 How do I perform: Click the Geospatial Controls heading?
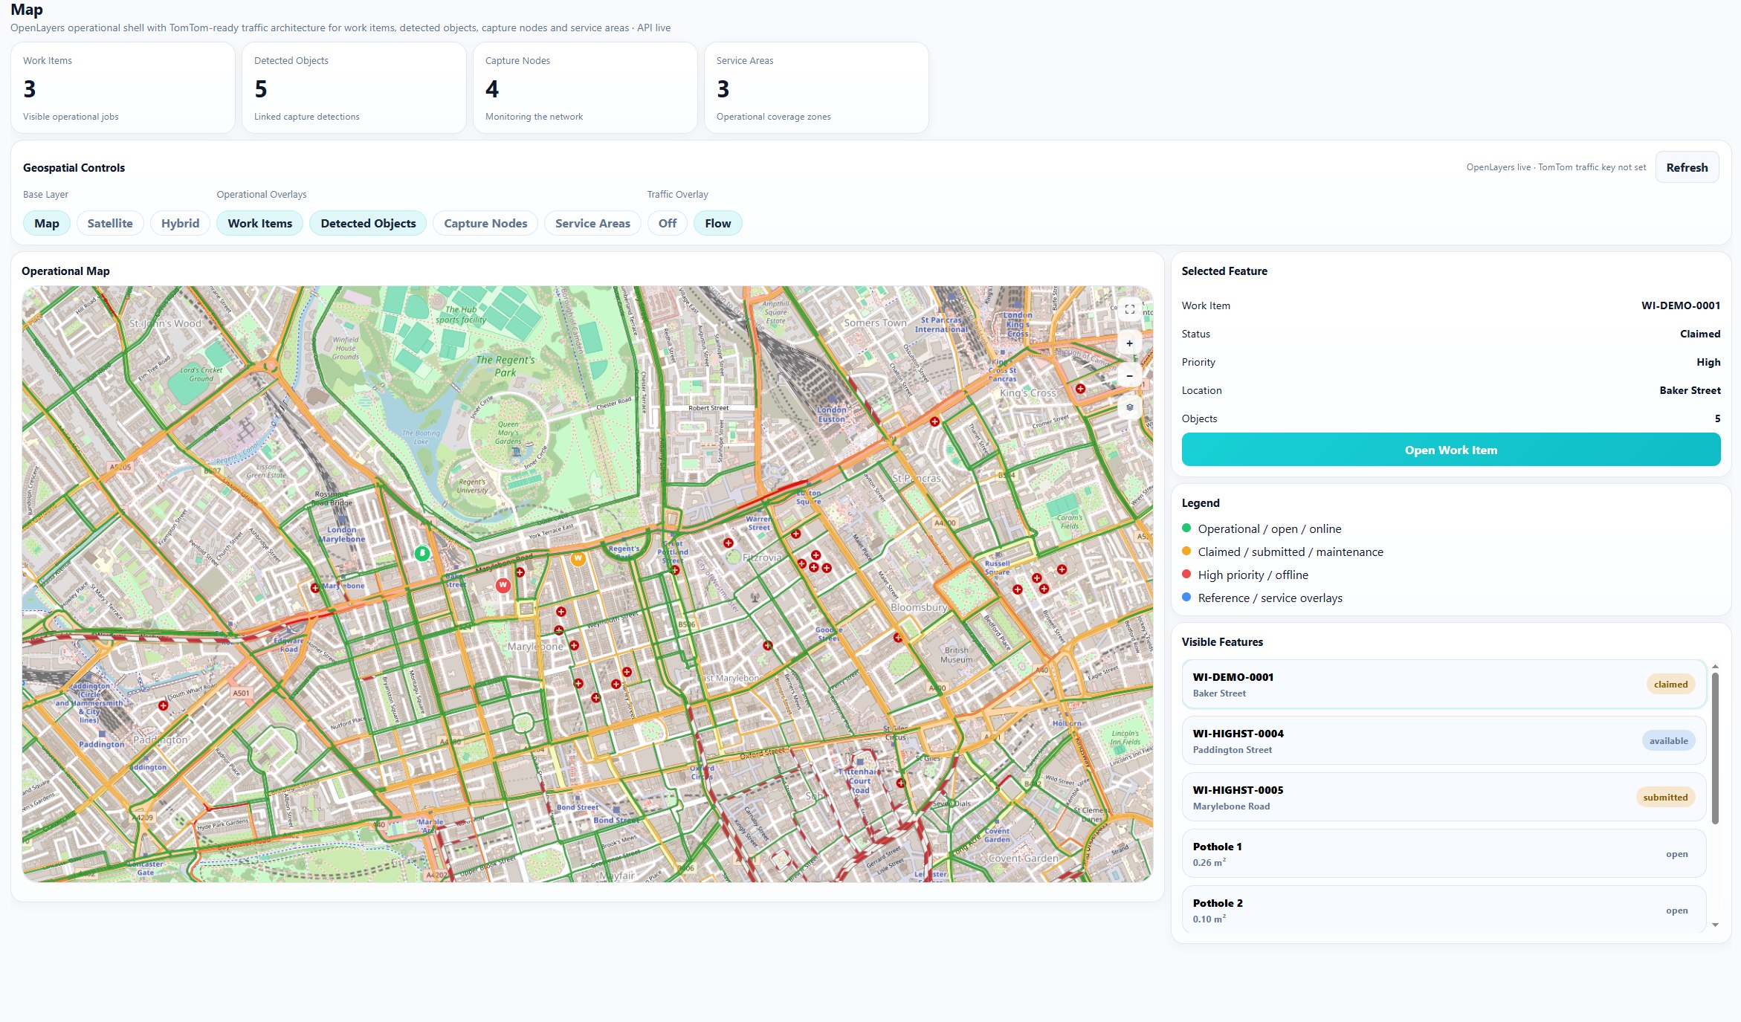point(74,168)
